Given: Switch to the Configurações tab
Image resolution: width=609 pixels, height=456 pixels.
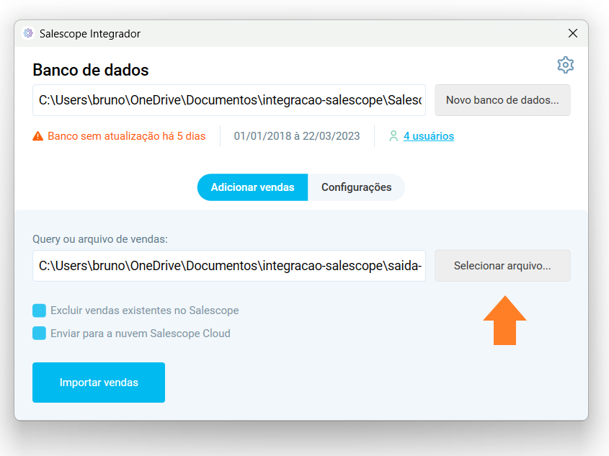Looking at the screenshot, I should click(356, 187).
